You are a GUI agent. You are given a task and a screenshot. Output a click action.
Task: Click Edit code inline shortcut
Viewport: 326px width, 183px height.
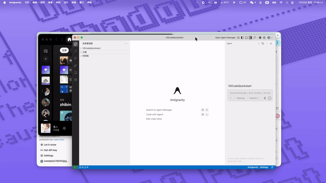pyautogui.click(x=154, y=119)
